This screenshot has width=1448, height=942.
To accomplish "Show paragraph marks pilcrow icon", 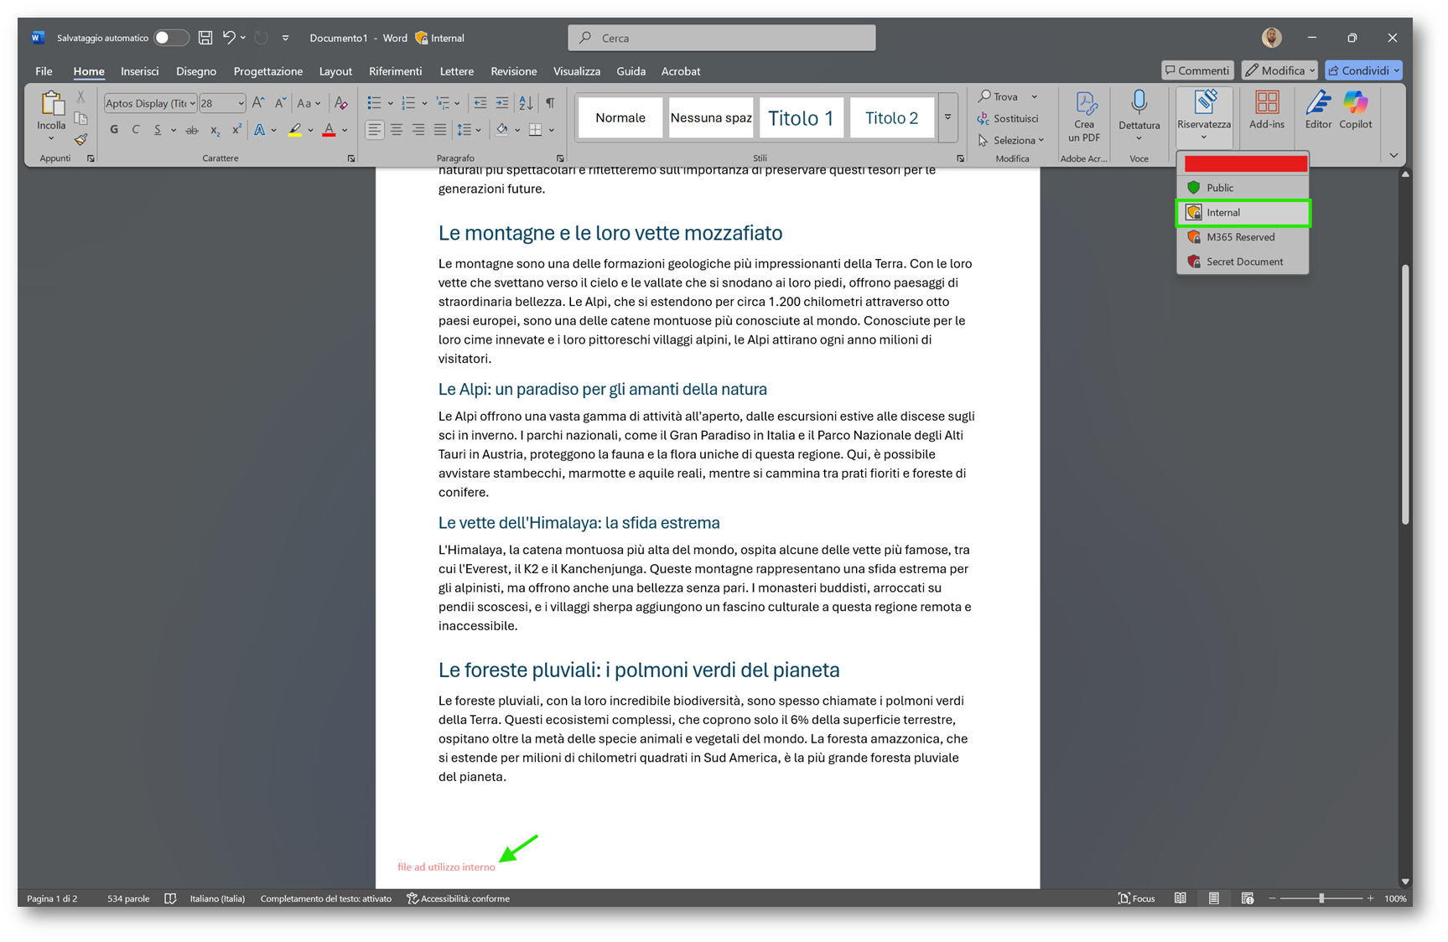I will 550,103.
